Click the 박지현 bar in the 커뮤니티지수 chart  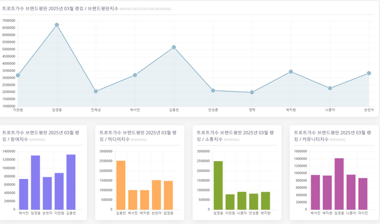(x=327, y=193)
